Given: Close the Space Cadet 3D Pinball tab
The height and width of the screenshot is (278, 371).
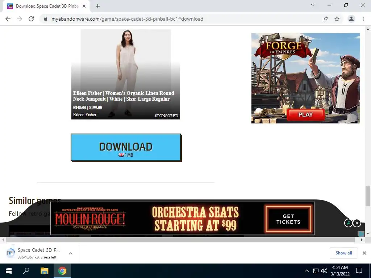Looking at the screenshot, I should 84,6.
